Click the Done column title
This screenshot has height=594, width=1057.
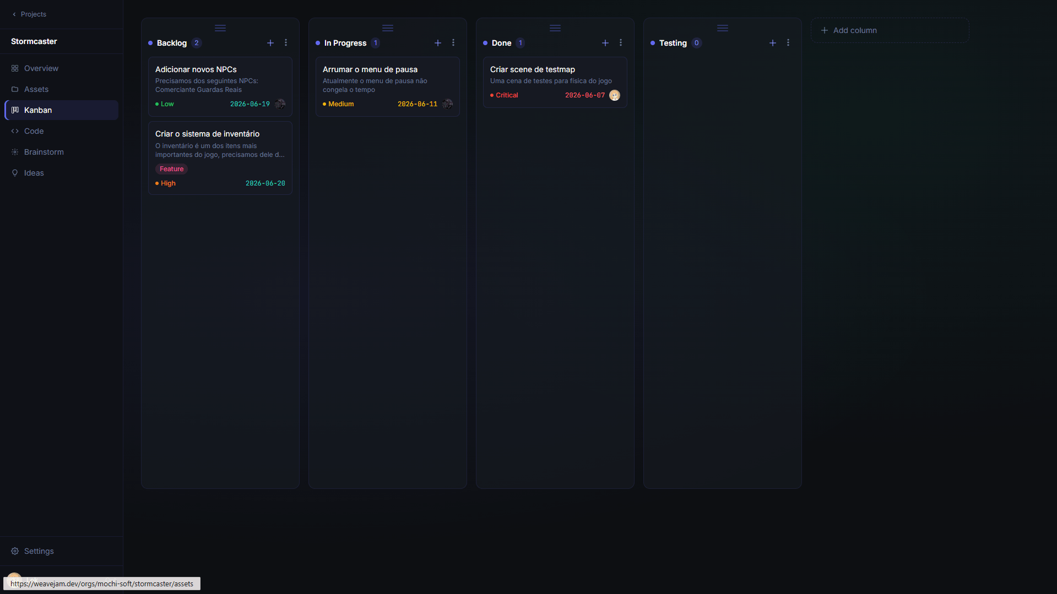click(x=501, y=43)
